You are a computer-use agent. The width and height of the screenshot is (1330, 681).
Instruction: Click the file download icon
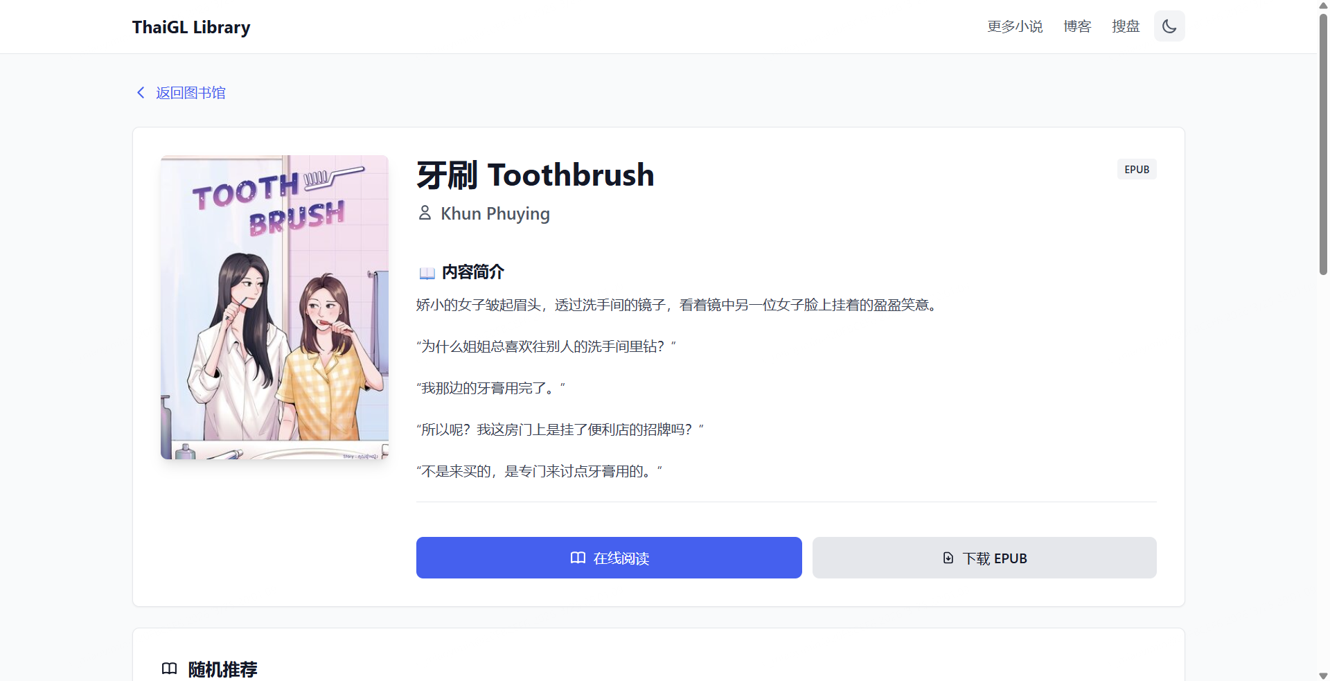pos(948,558)
